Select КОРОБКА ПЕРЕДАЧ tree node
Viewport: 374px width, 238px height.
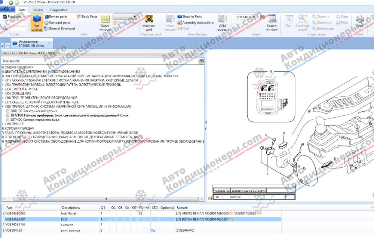[19, 128]
